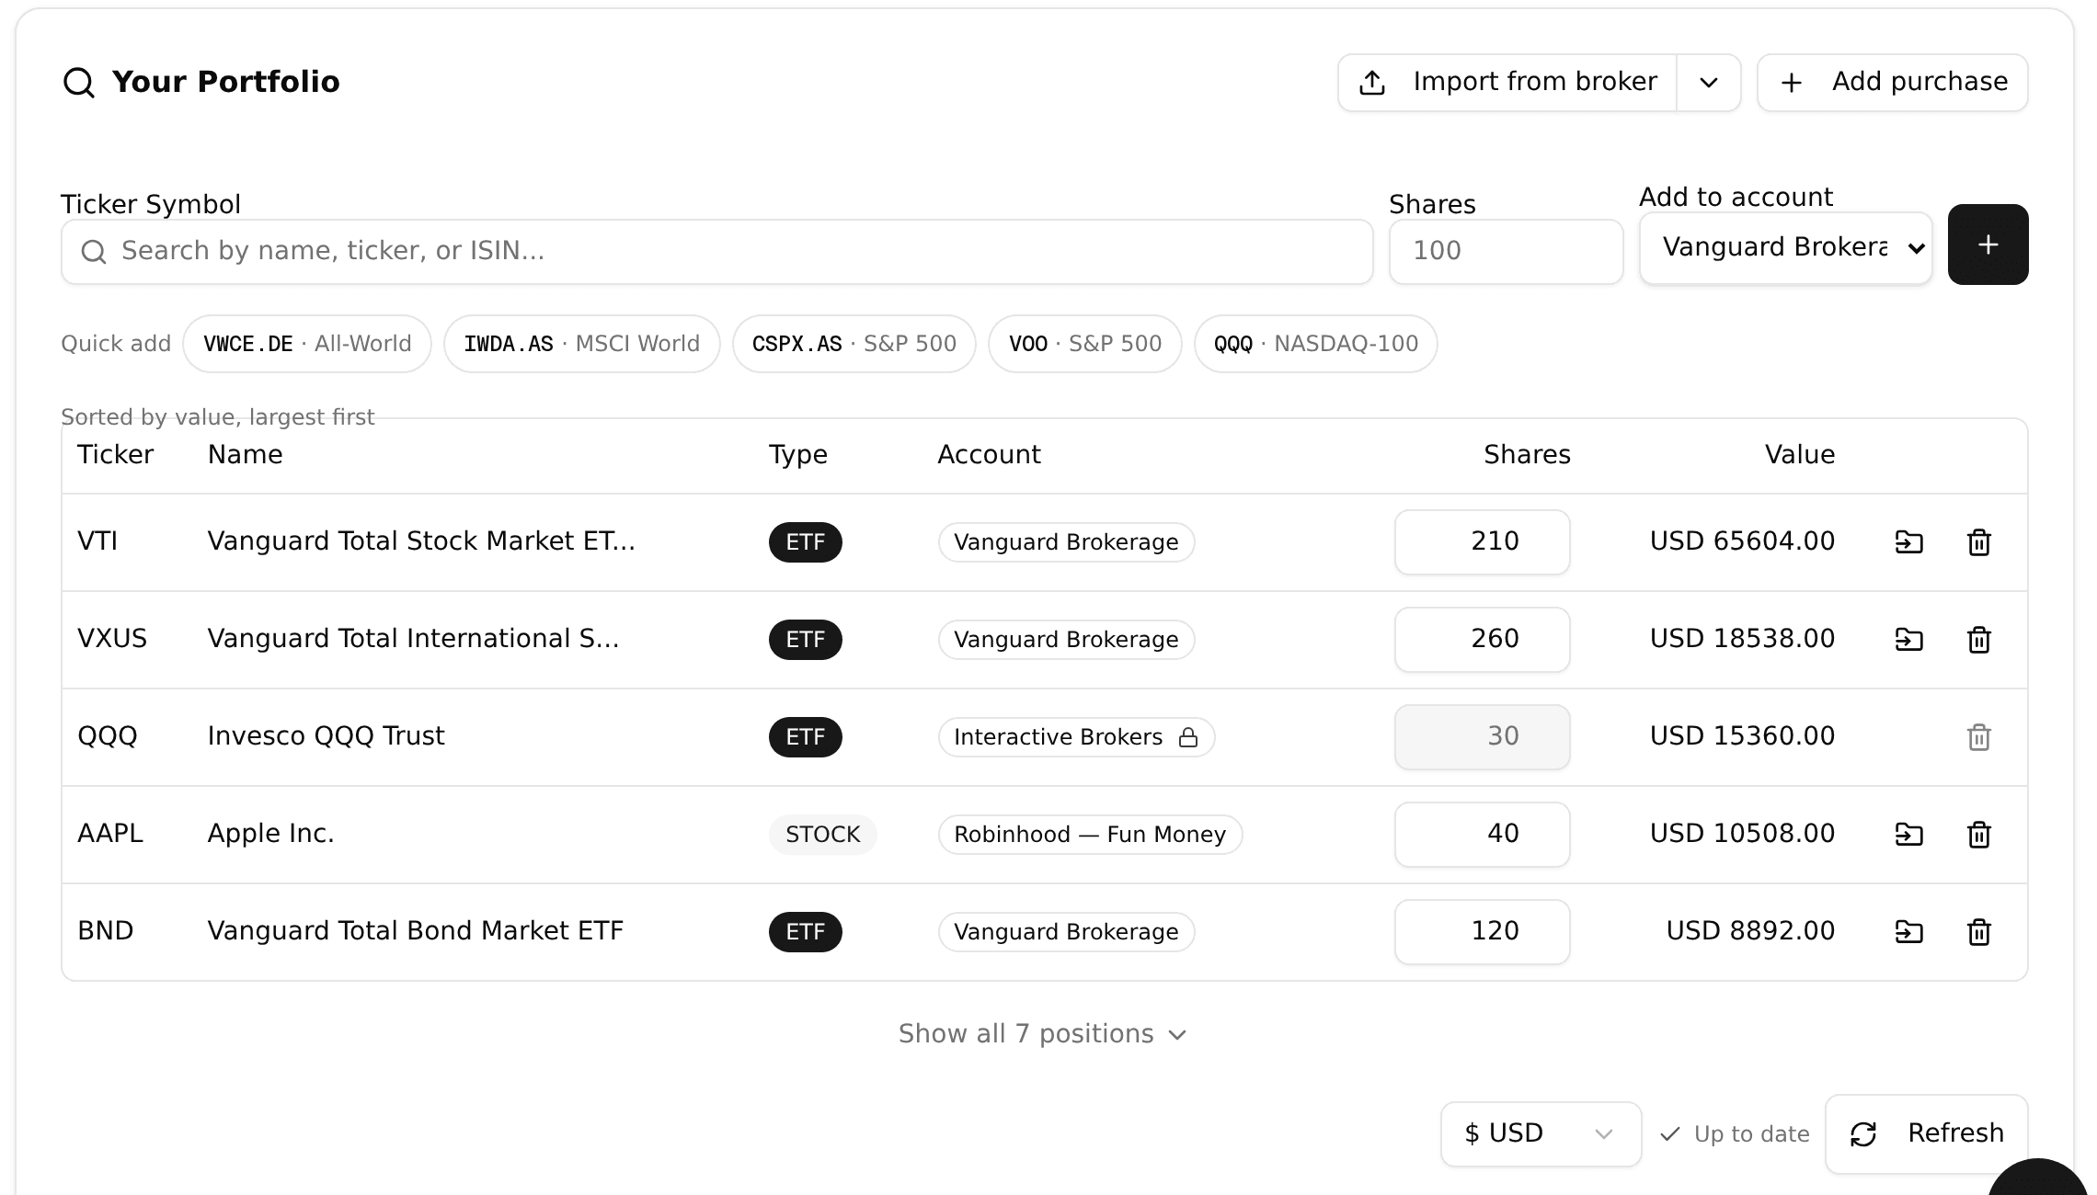Click the Vanguard Brokerage badge on VTI
The width and height of the screenshot is (2097, 1195).
click(1066, 542)
